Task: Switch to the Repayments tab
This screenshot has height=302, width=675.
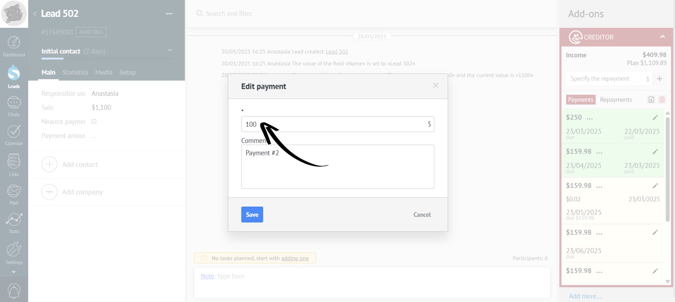Action: (616, 100)
